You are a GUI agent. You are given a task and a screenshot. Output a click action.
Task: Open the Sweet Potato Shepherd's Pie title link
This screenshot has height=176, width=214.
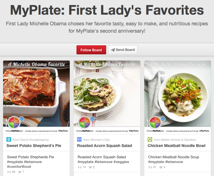[34, 146]
